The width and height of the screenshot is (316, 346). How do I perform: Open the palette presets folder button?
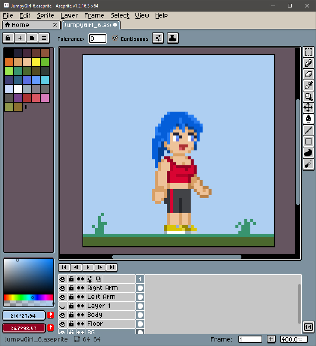point(32,38)
